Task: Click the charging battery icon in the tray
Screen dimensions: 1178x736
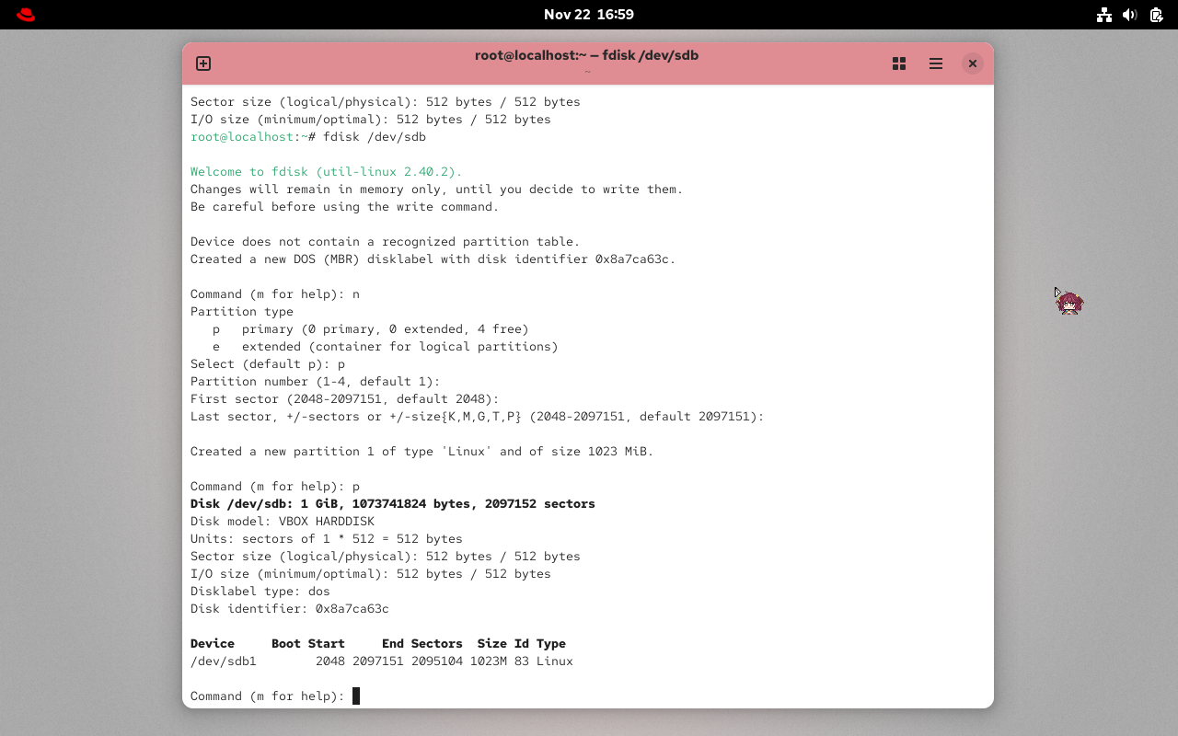Action: (x=1156, y=15)
